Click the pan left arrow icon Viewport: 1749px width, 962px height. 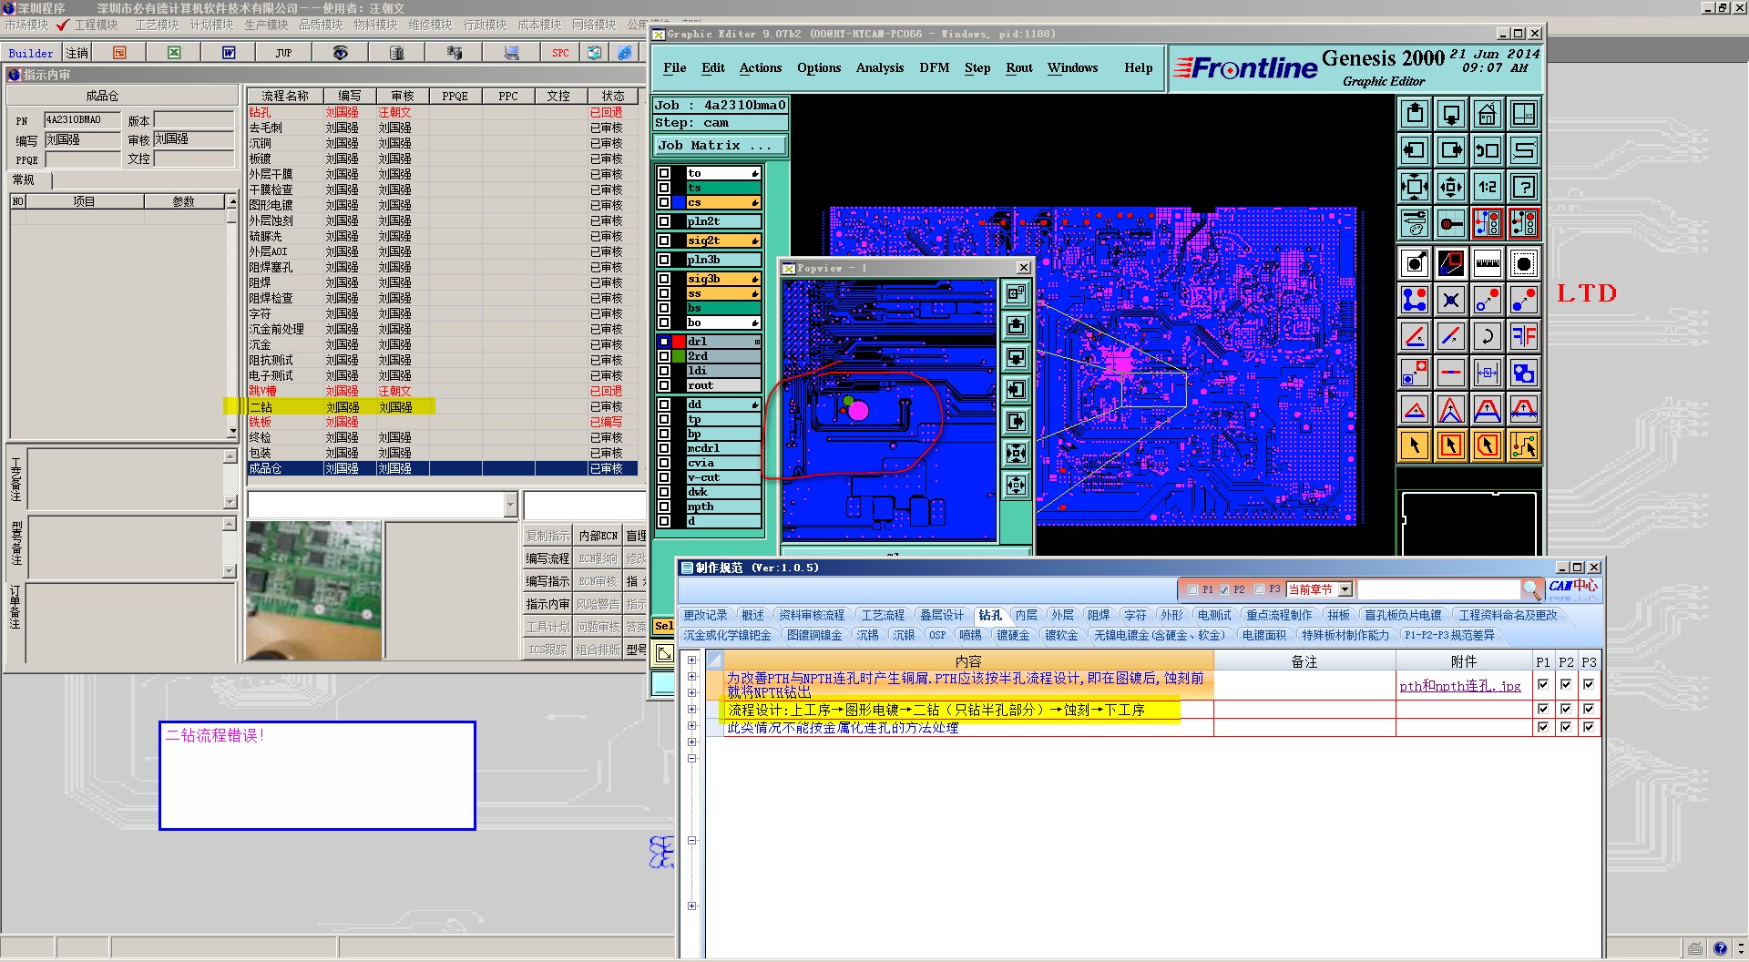click(1415, 150)
